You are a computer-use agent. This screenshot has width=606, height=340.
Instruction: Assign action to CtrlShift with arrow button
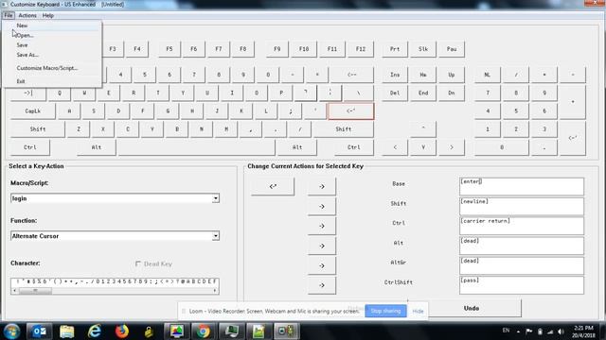pos(322,285)
